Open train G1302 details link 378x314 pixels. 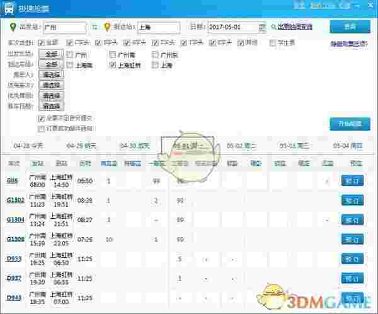click(x=15, y=200)
